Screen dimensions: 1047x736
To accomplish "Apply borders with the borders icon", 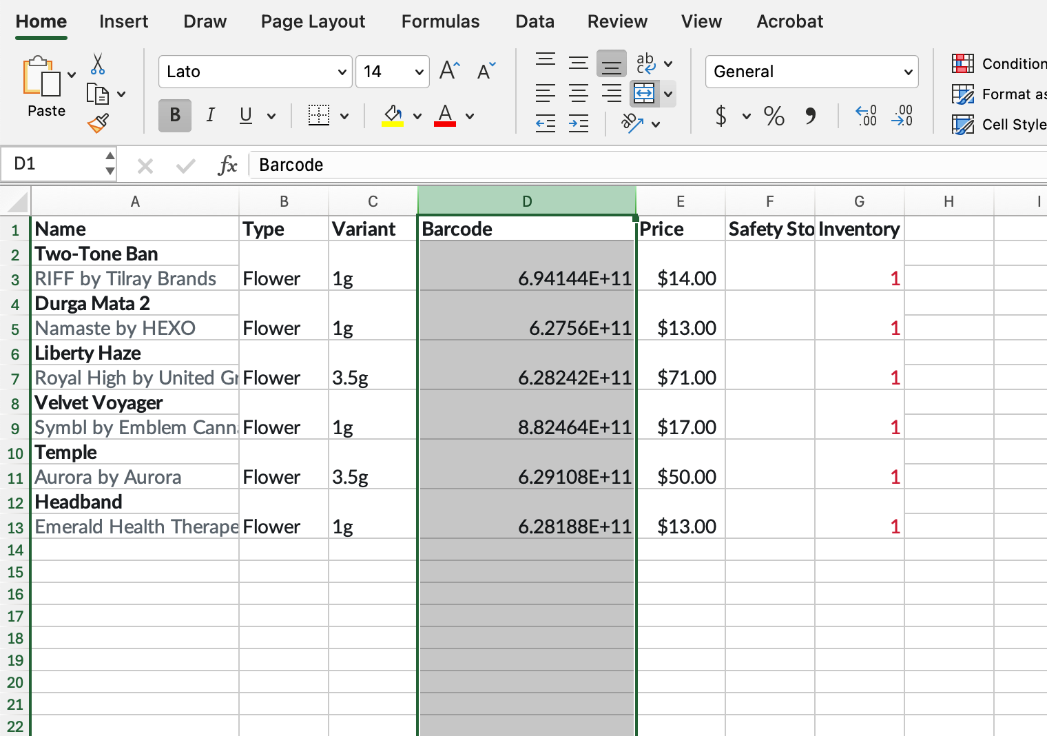I will coord(319,115).
